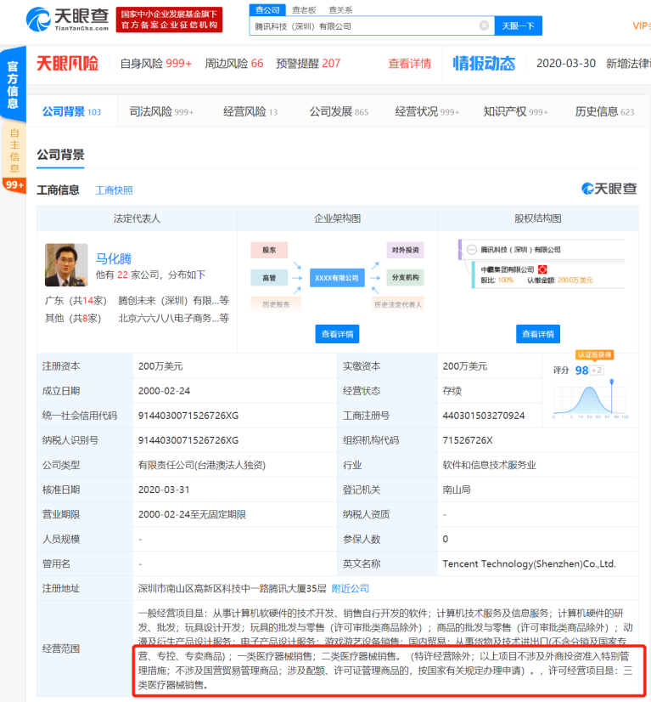
Task: Open the 经营风险 13 tab
Action: click(250, 111)
